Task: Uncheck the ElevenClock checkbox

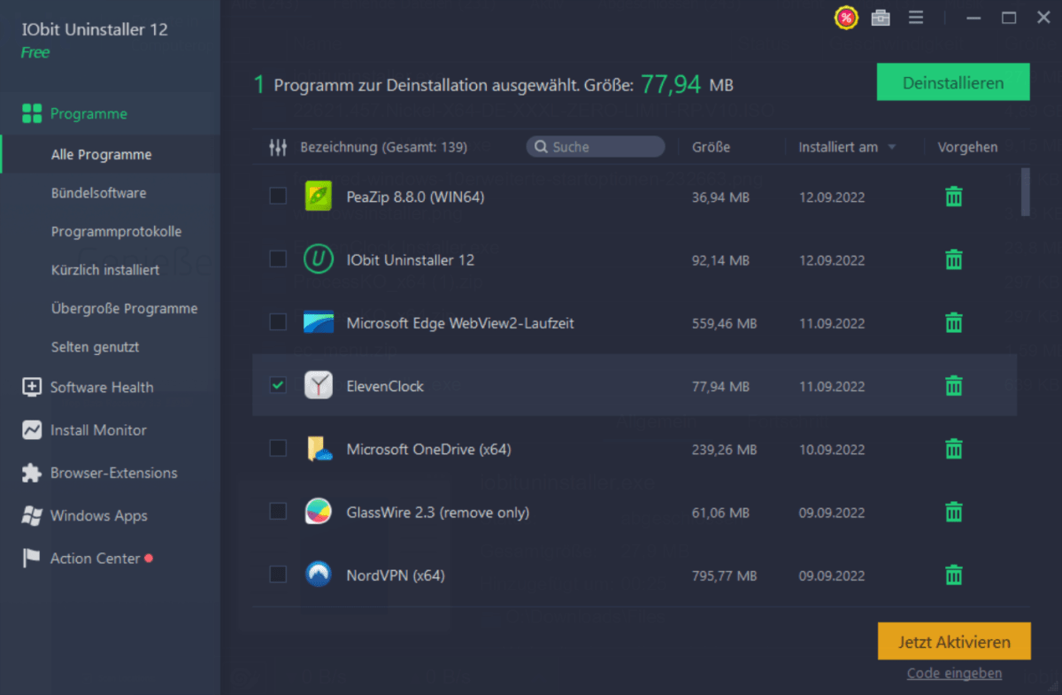Action: (x=278, y=385)
